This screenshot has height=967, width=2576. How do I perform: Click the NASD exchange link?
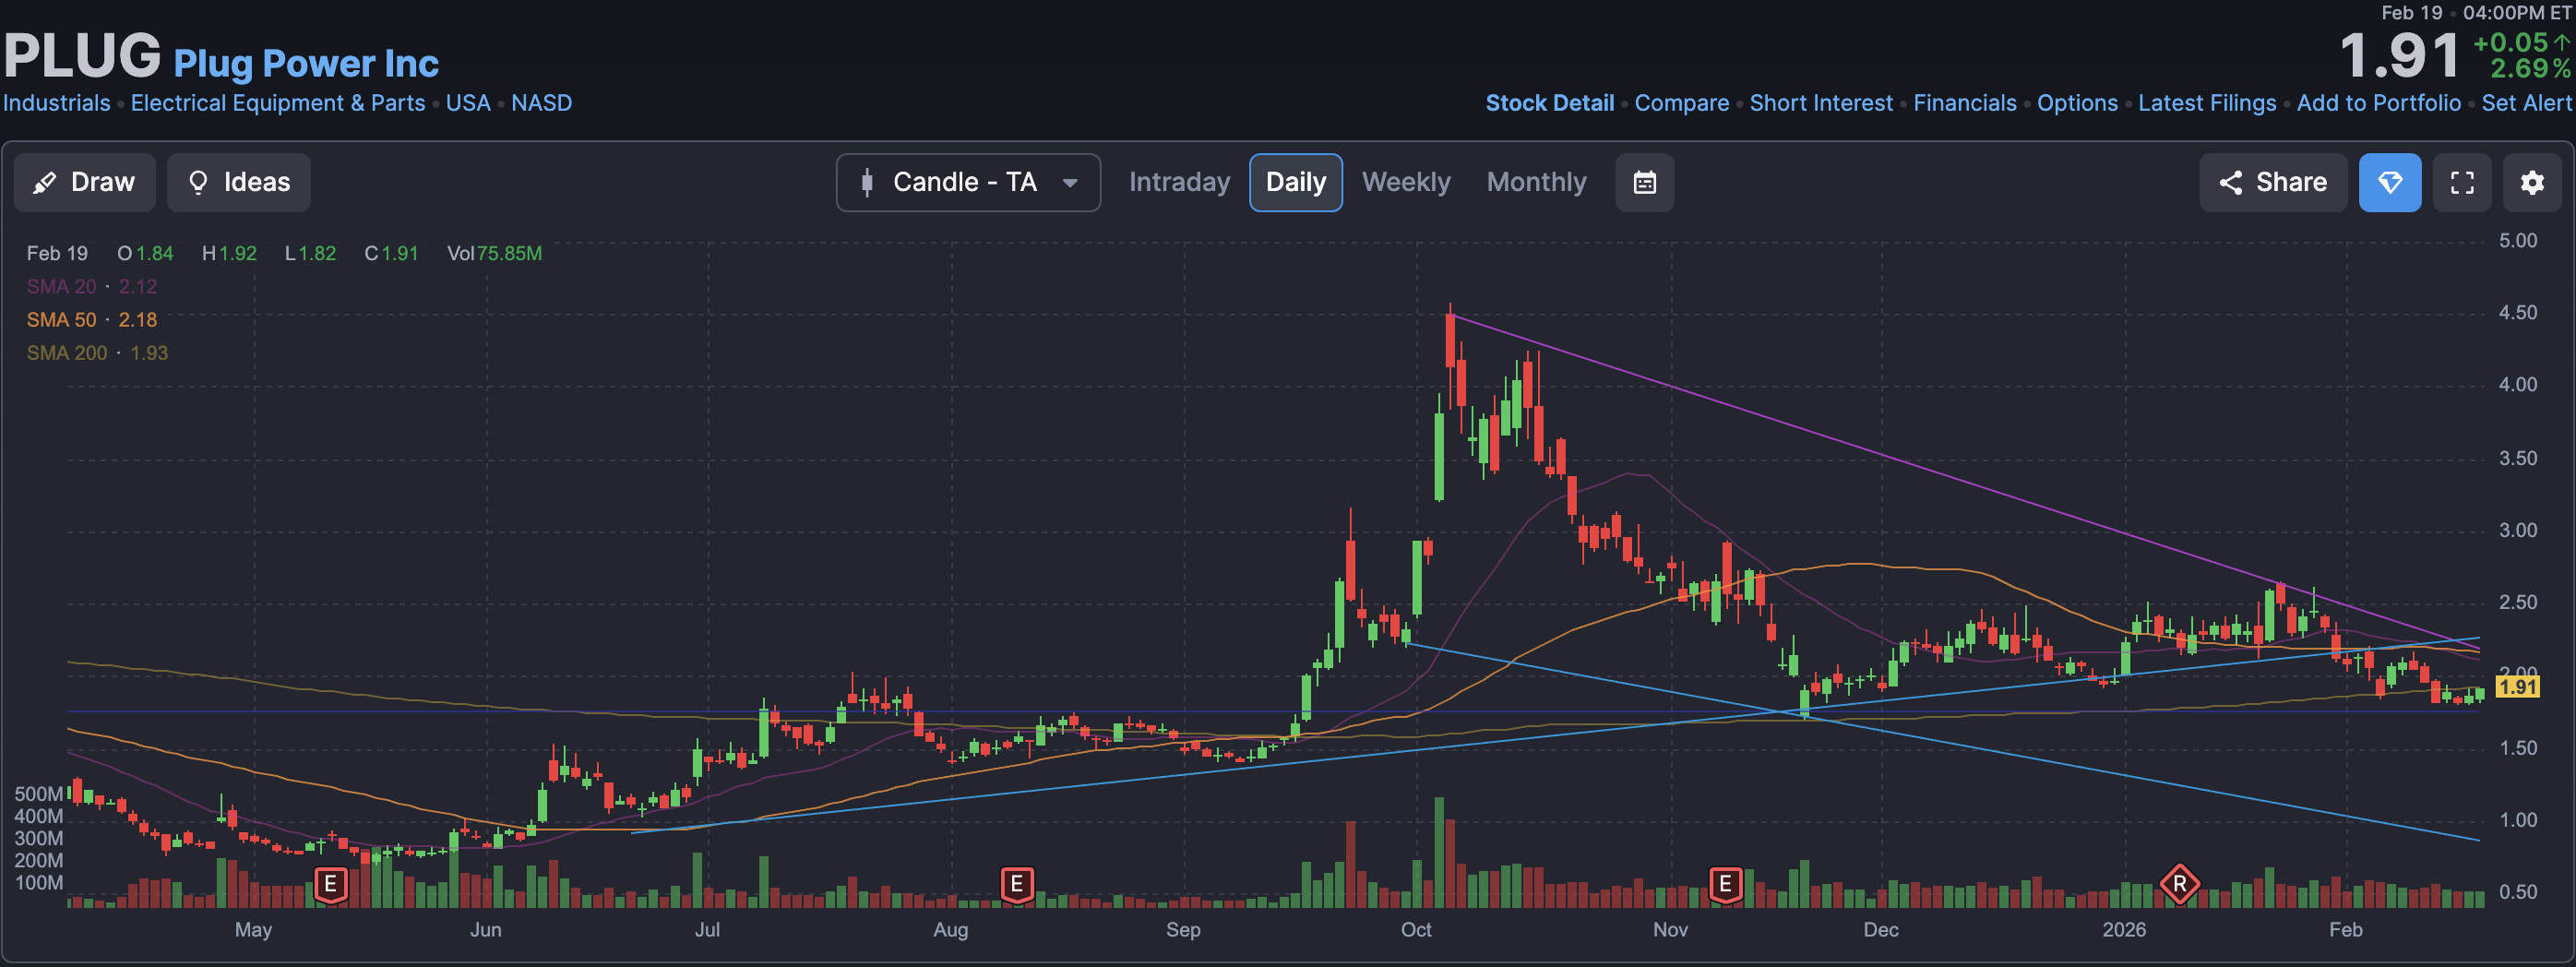pos(541,103)
